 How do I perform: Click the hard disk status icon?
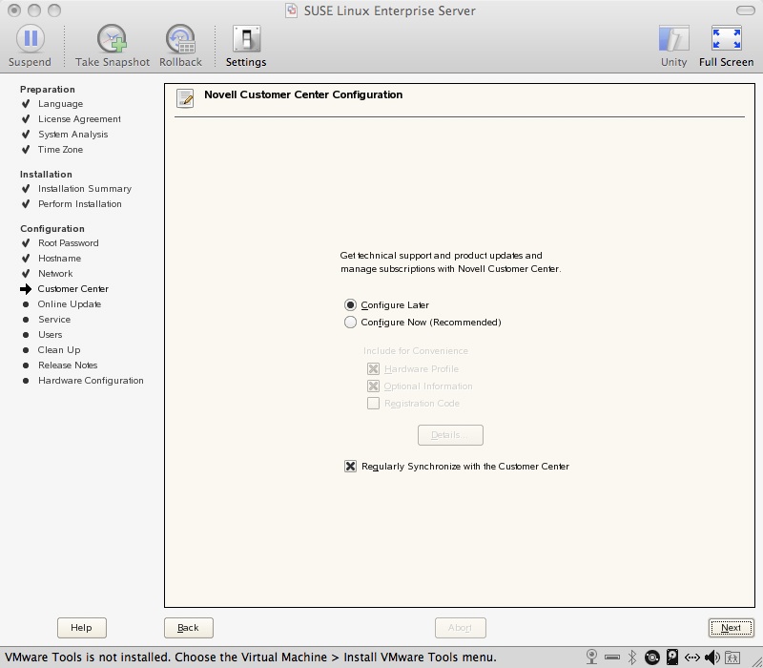click(x=672, y=658)
